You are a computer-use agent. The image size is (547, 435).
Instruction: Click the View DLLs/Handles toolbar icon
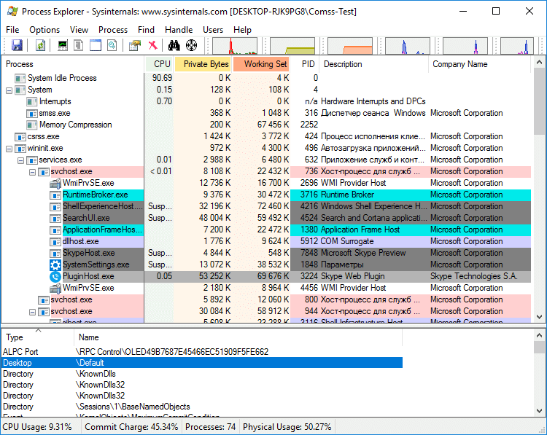tap(112, 45)
